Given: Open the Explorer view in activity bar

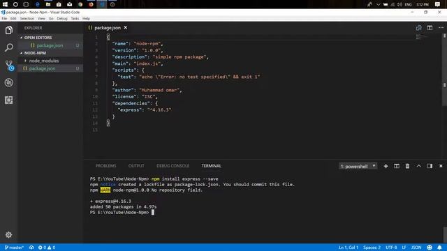Looking at the screenshot, I should [9, 30].
